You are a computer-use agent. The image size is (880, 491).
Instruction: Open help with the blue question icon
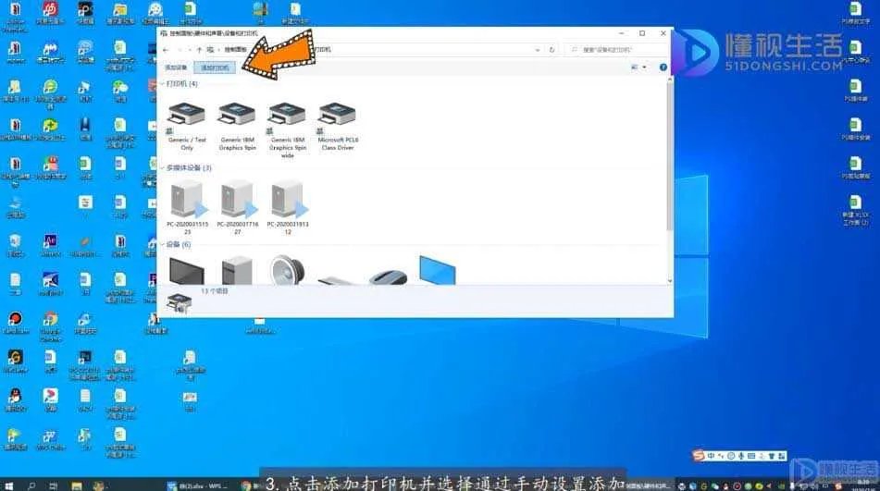(x=663, y=68)
